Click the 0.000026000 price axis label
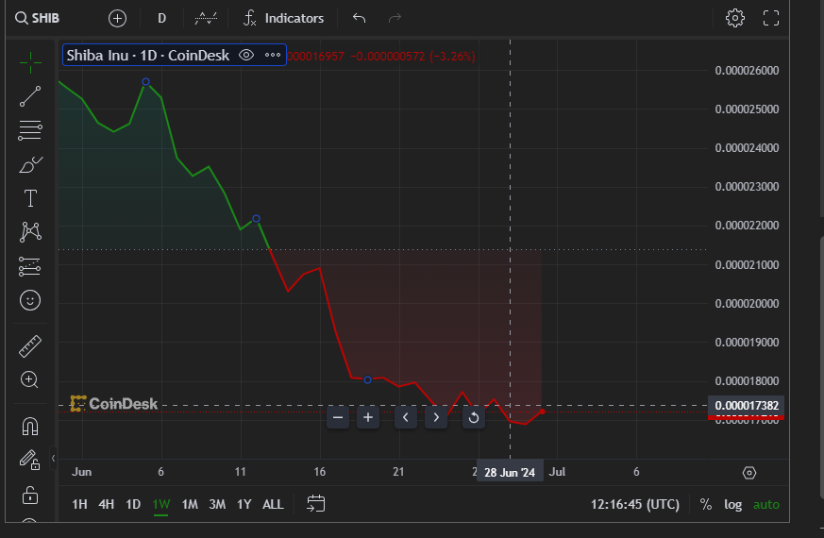Screen dimensions: 824x538 tap(747, 71)
